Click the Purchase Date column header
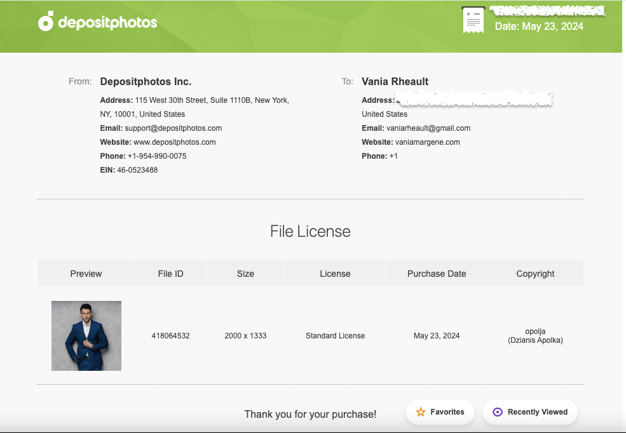Screen dimensions: 626x433 [437, 274]
